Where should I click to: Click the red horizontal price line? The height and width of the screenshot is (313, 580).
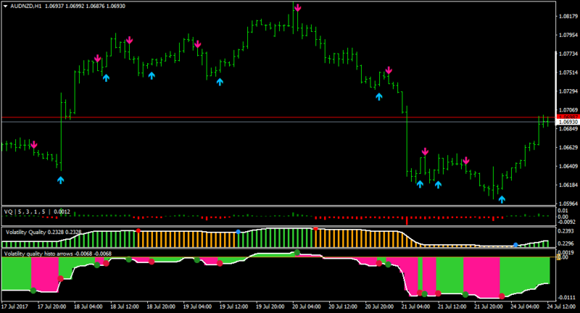(278, 117)
